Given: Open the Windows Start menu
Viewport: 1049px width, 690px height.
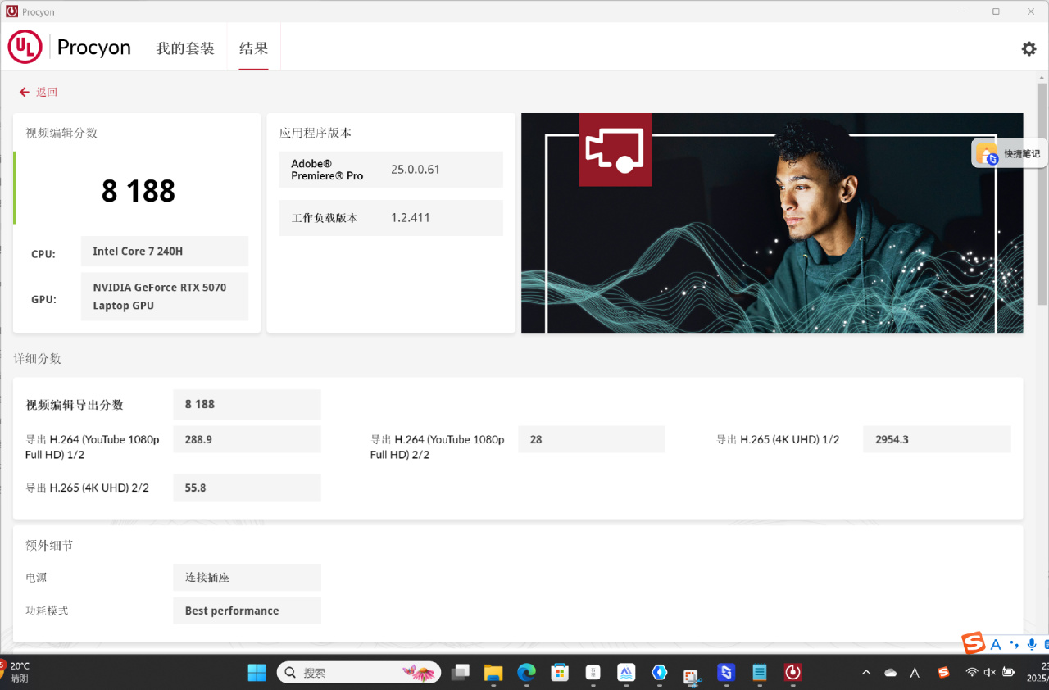Looking at the screenshot, I should tap(257, 673).
